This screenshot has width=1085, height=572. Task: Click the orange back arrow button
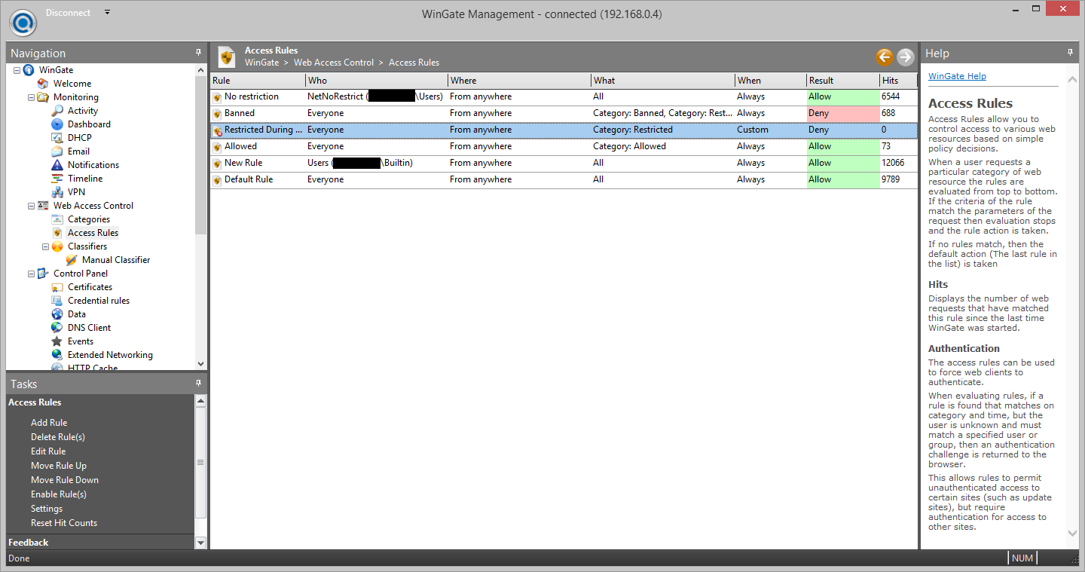(884, 57)
